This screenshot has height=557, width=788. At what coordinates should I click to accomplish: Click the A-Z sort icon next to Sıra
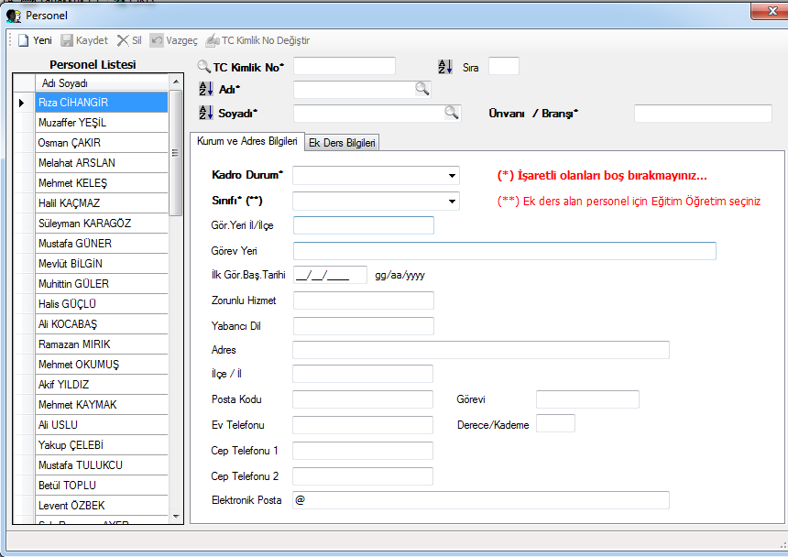tap(445, 67)
